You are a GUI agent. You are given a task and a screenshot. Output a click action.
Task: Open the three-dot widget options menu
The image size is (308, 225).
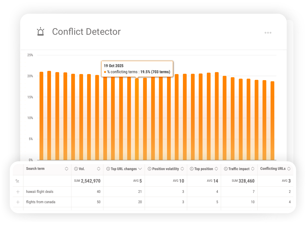(268, 33)
